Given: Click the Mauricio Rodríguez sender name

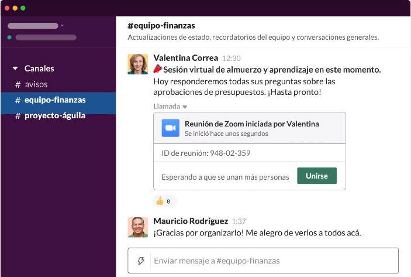Looking at the screenshot, I should click(190, 221).
